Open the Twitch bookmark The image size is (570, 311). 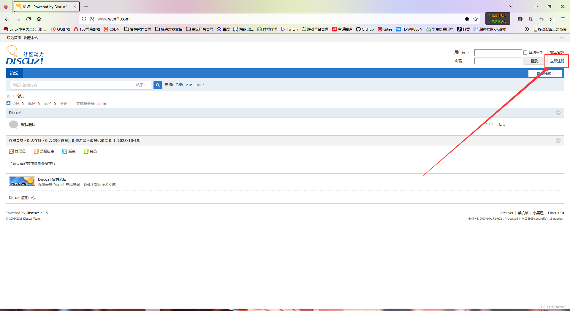point(289,29)
